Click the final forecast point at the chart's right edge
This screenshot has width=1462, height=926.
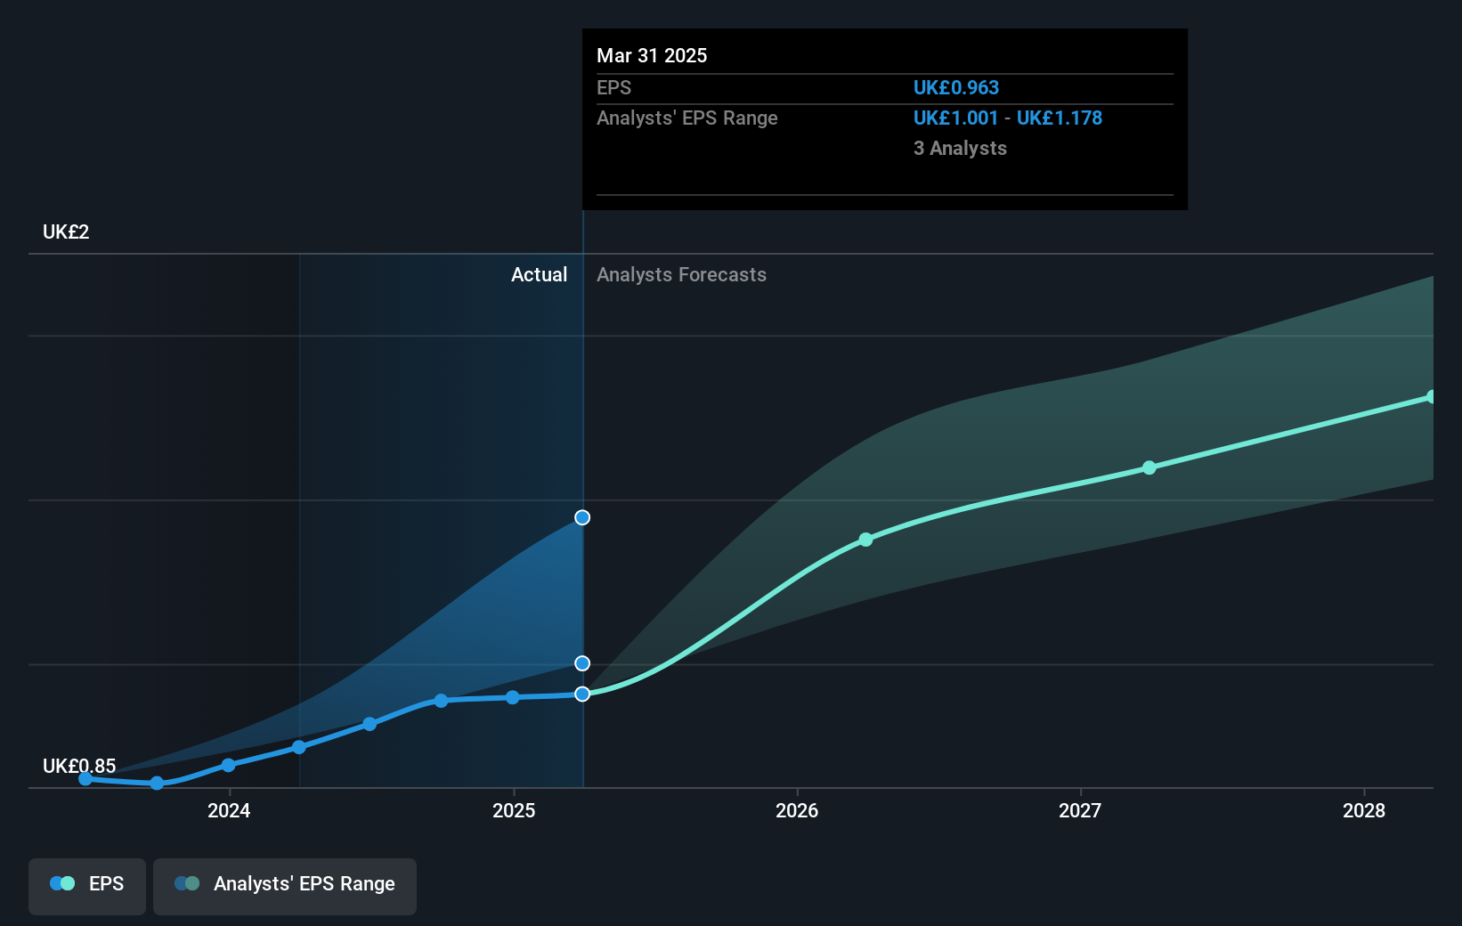click(x=1430, y=397)
